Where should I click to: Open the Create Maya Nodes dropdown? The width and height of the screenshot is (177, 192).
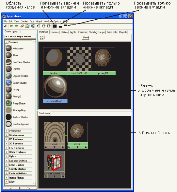20,36
